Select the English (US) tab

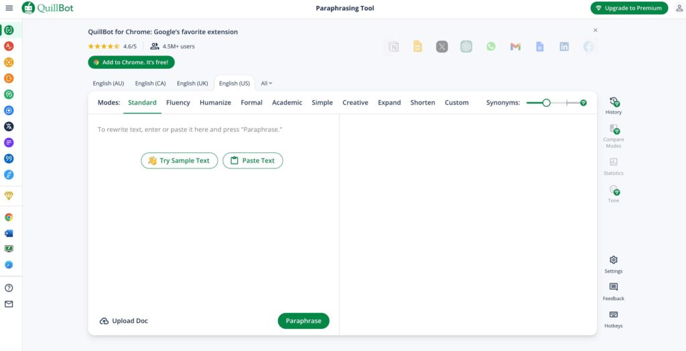(234, 84)
